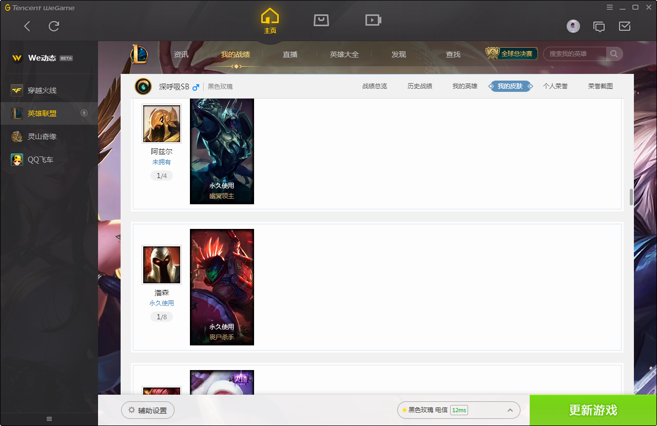Viewport: 657px width, 426px height.
Task: Open the 我的战绩 navigation tab
Action: click(236, 54)
